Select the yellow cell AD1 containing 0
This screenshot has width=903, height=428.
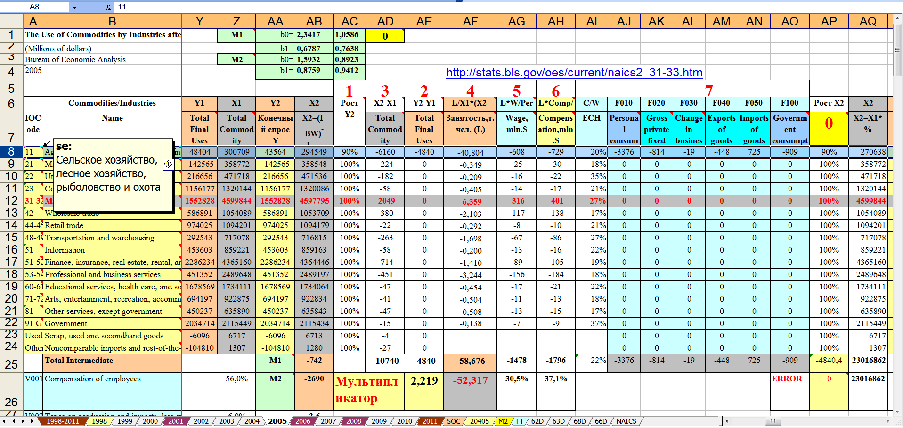point(385,35)
